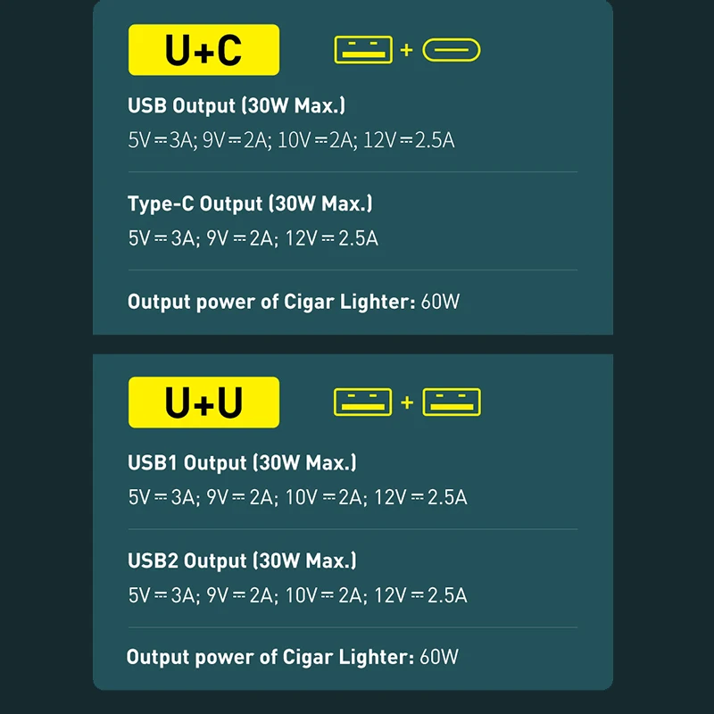
Task: Click the "USB Output (30W Max.)" heading
Action: (237, 105)
